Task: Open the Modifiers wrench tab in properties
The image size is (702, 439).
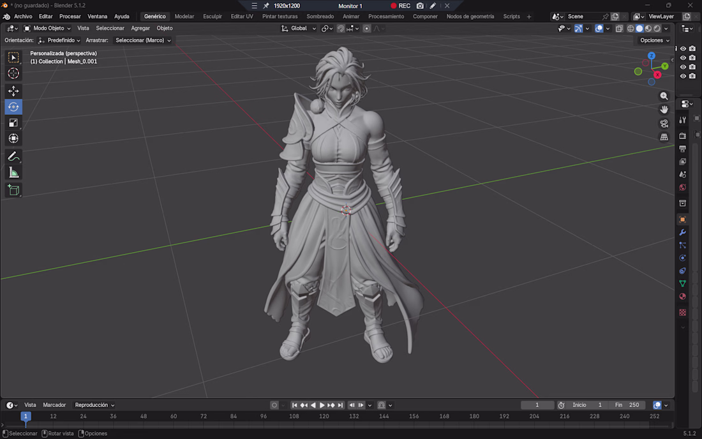Action: click(682, 232)
